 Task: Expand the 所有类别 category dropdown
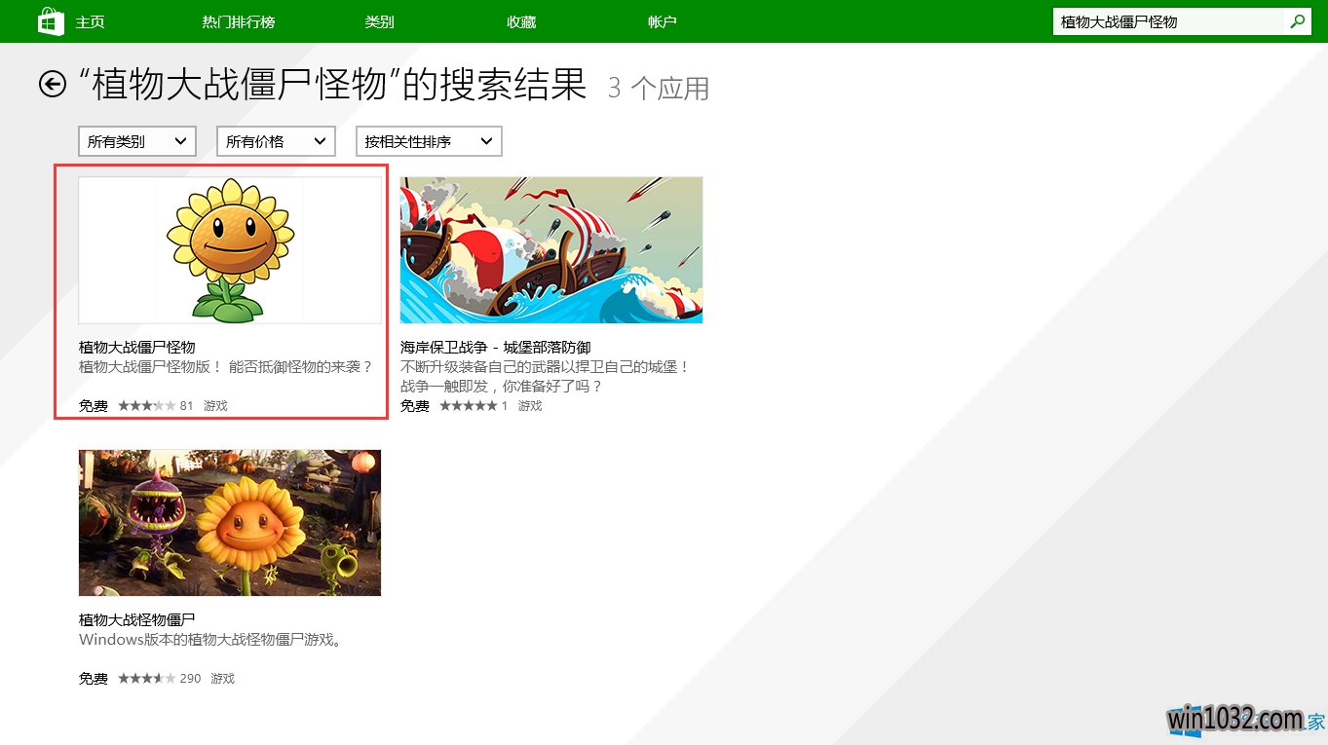point(137,141)
